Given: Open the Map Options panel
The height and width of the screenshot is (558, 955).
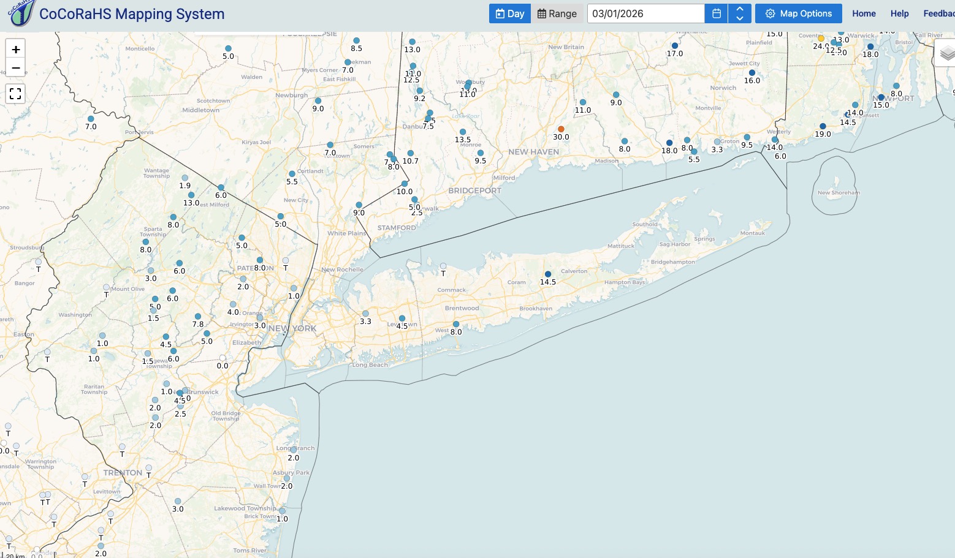Looking at the screenshot, I should point(799,13).
